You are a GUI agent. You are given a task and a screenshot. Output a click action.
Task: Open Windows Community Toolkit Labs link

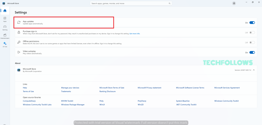37,105
